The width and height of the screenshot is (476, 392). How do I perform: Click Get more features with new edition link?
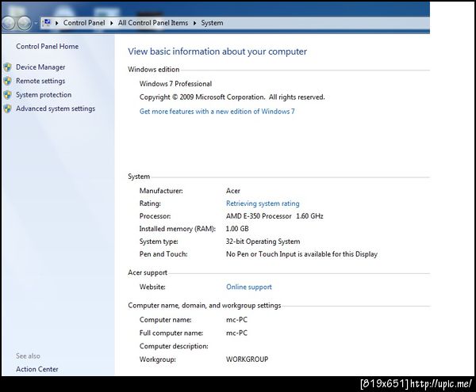(x=217, y=112)
